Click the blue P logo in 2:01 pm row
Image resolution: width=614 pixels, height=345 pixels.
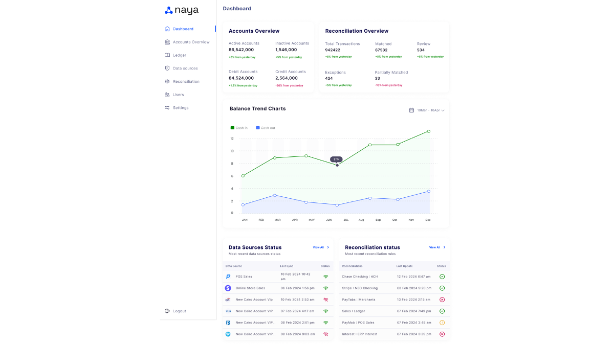click(x=228, y=323)
